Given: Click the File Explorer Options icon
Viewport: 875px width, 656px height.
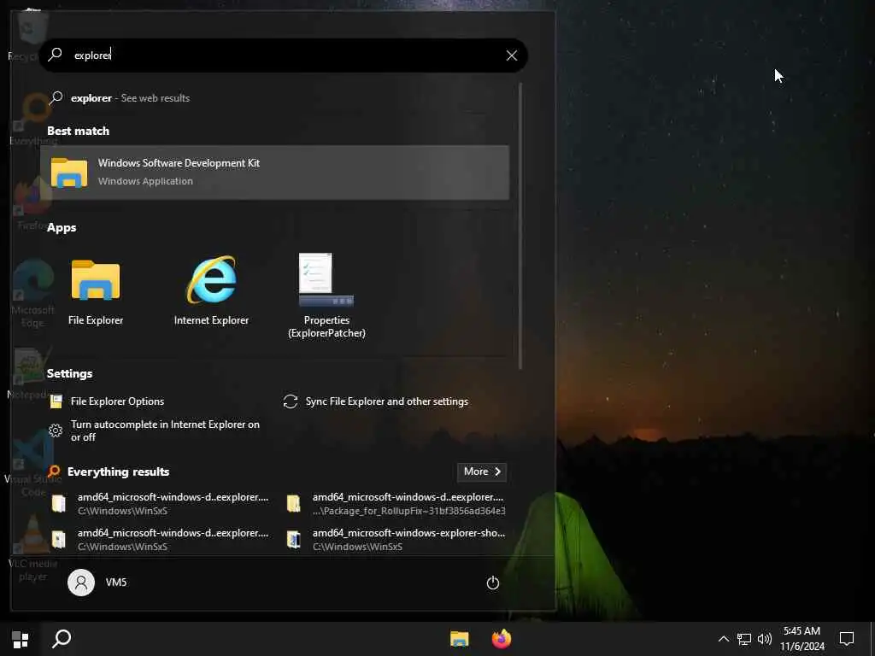Looking at the screenshot, I should point(56,401).
